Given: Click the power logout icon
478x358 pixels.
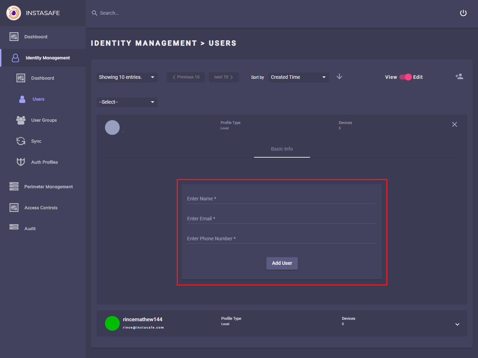Looking at the screenshot, I should pos(463,13).
